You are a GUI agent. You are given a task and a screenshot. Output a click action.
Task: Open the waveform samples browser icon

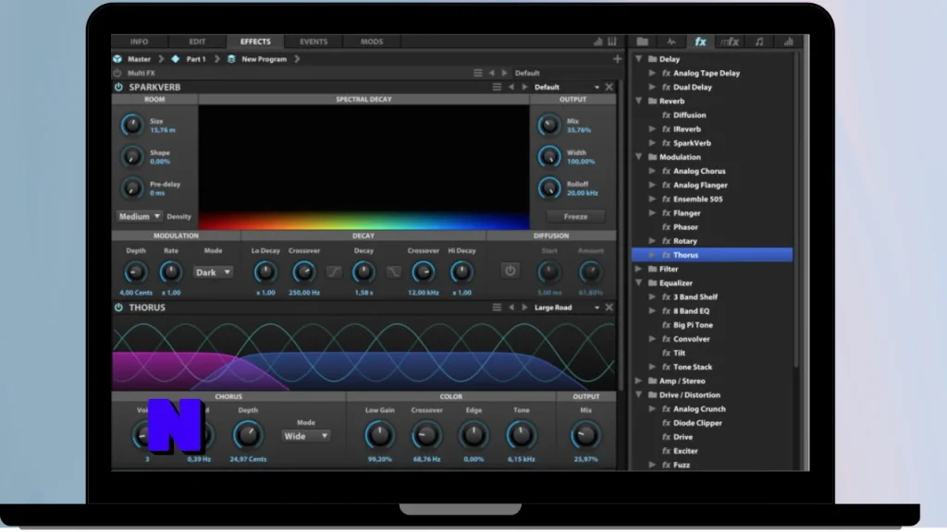(x=671, y=42)
